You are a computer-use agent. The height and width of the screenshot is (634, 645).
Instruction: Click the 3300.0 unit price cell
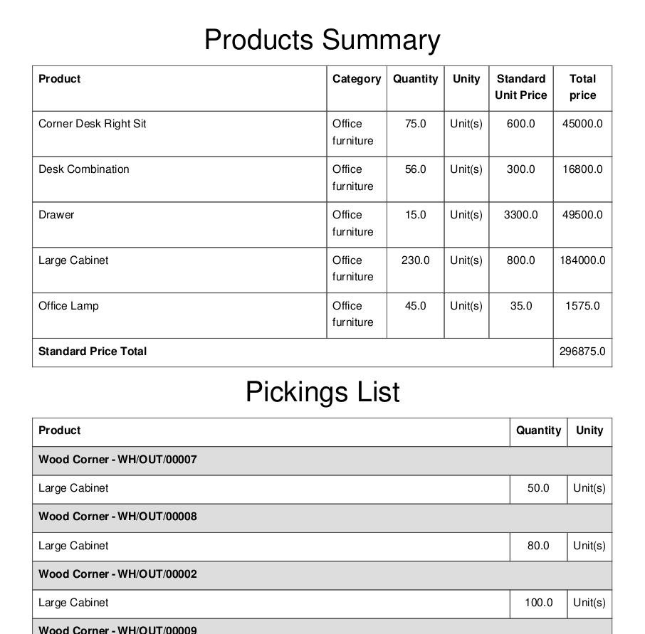(x=521, y=215)
